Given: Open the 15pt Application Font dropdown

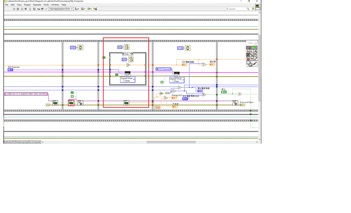Looking at the screenshot, I should pos(72,9).
